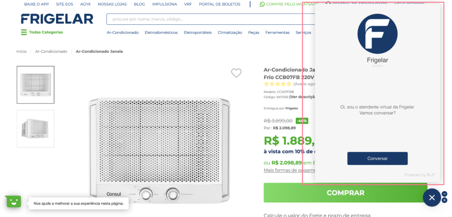Expand the Eletrodomésticos category menu
Viewport: 452px width, 217px height.
(161, 32)
